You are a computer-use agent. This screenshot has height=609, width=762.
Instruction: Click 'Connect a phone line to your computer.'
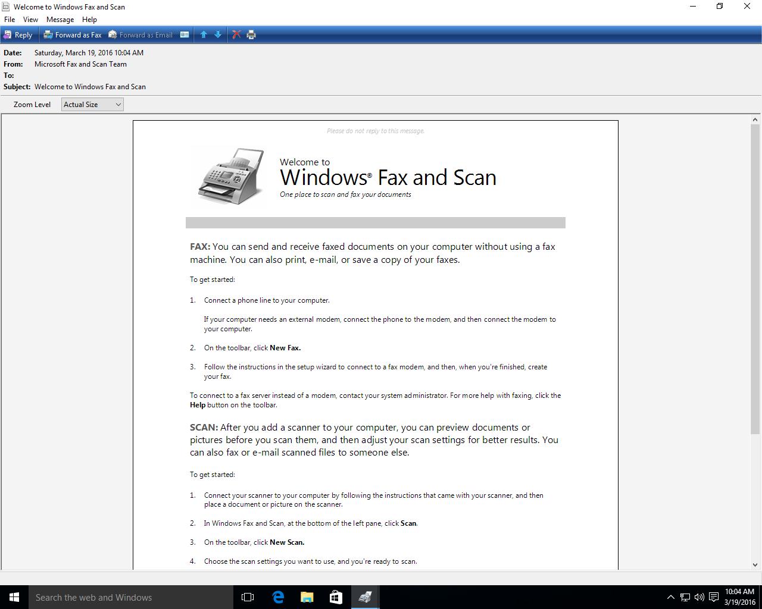point(267,300)
